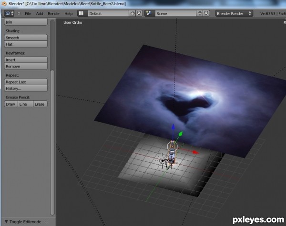The width and height of the screenshot is (286, 226).
Task: Click the Blender logo in title bar
Action: 4,3
